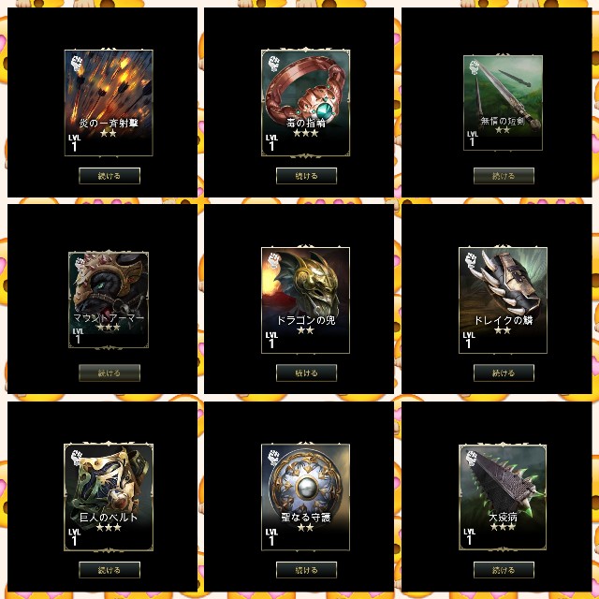Image resolution: width=599 pixels, height=599 pixels.
Task: Click the fist icon on 毒の指輪 card
Action: [x=274, y=64]
